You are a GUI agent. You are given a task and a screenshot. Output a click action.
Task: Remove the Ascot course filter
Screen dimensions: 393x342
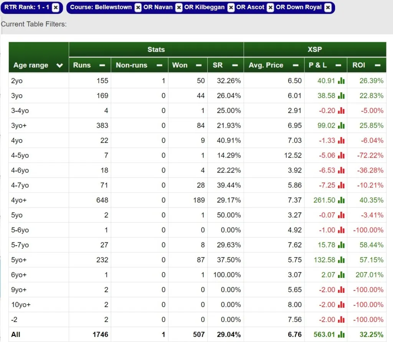click(270, 8)
